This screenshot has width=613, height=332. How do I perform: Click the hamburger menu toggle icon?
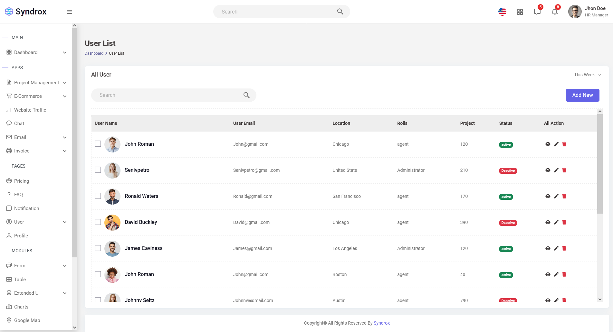(70, 12)
